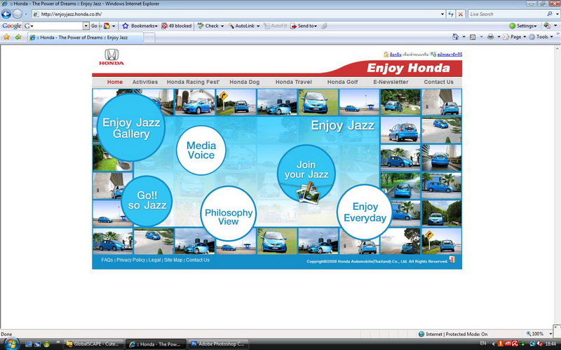Viewport: 561px width, 350px height.
Task: Click the Media Voice circle
Action: click(201, 150)
